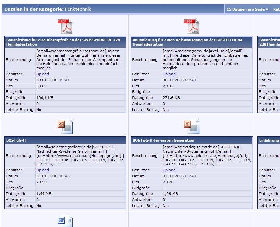Open the Upload user link for BOS FuG-H der ersten Generation
The height and width of the screenshot is (227, 280).
(x=169, y=170)
